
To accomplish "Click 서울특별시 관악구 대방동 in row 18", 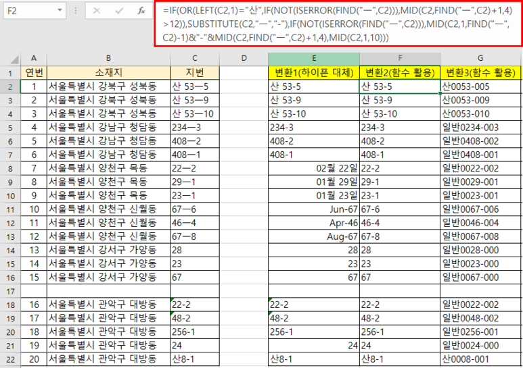I will (103, 305).
